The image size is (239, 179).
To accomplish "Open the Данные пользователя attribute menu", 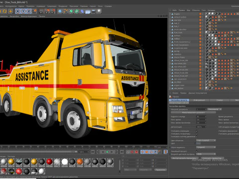I will pos(198,93).
